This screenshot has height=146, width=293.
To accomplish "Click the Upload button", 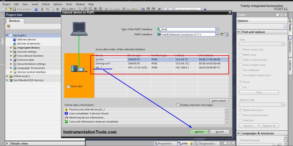I will (x=199, y=132).
